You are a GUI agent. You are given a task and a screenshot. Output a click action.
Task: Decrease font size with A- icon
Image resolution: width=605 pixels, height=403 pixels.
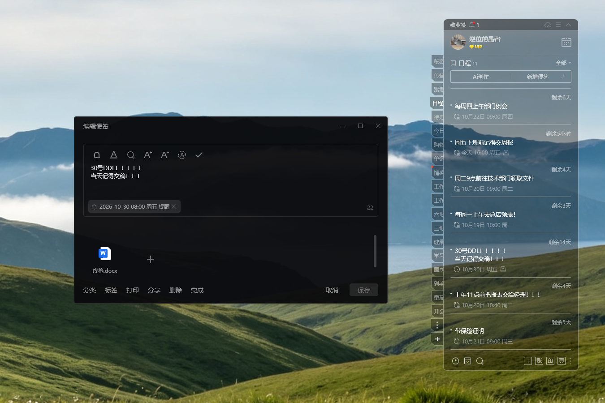pyautogui.click(x=165, y=155)
